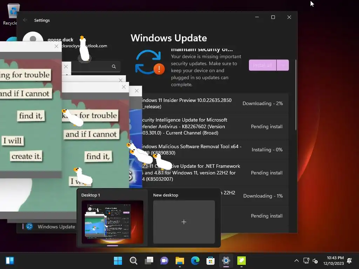The height and width of the screenshot is (269, 359).
Task: Click Pending install next to Defender Antivirus update
Action: (x=267, y=126)
